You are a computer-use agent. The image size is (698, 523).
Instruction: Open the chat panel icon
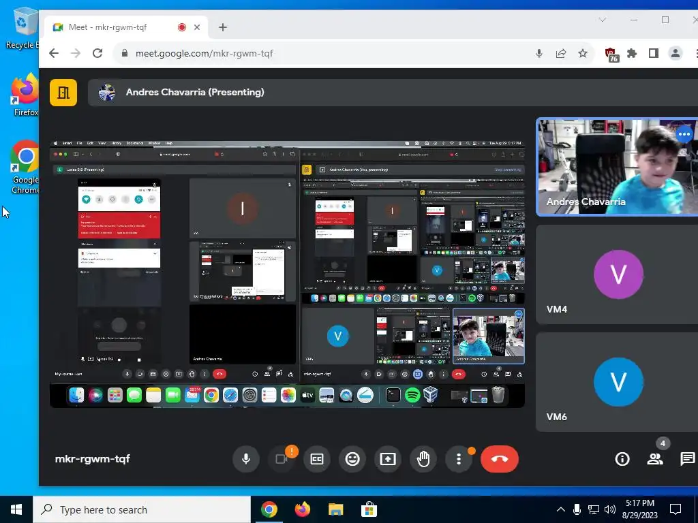coord(687,459)
